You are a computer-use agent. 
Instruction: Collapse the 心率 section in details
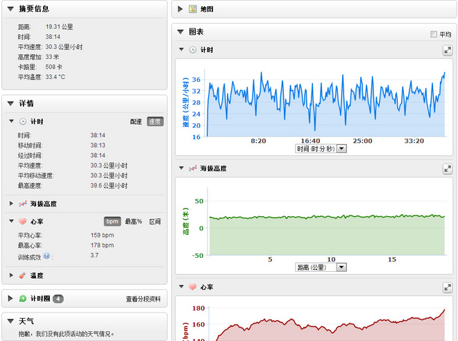click(11, 221)
